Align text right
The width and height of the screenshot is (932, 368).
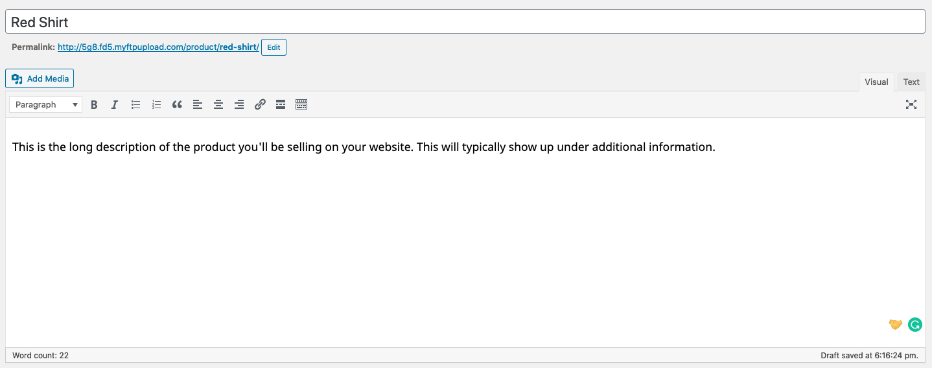[239, 104]
